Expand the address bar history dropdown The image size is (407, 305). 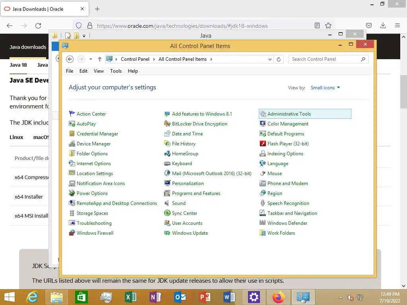click(x=270, y=60)
